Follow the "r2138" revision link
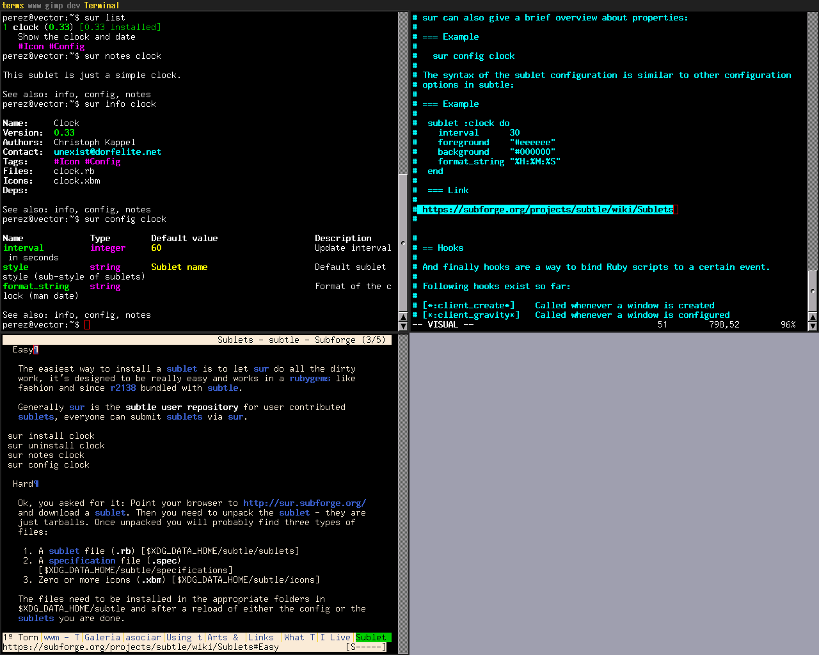The width and height of the screenshot is (819, 655). [x=123, y=388]
